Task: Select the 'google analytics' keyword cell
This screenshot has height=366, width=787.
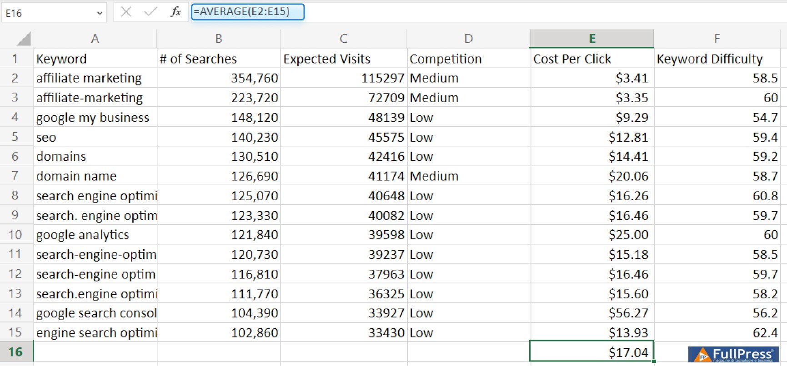Action: [x=95, y=235]
